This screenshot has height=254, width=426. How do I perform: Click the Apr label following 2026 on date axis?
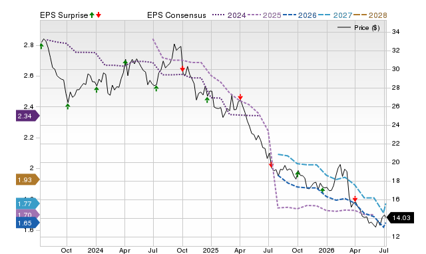click(355, 250)
